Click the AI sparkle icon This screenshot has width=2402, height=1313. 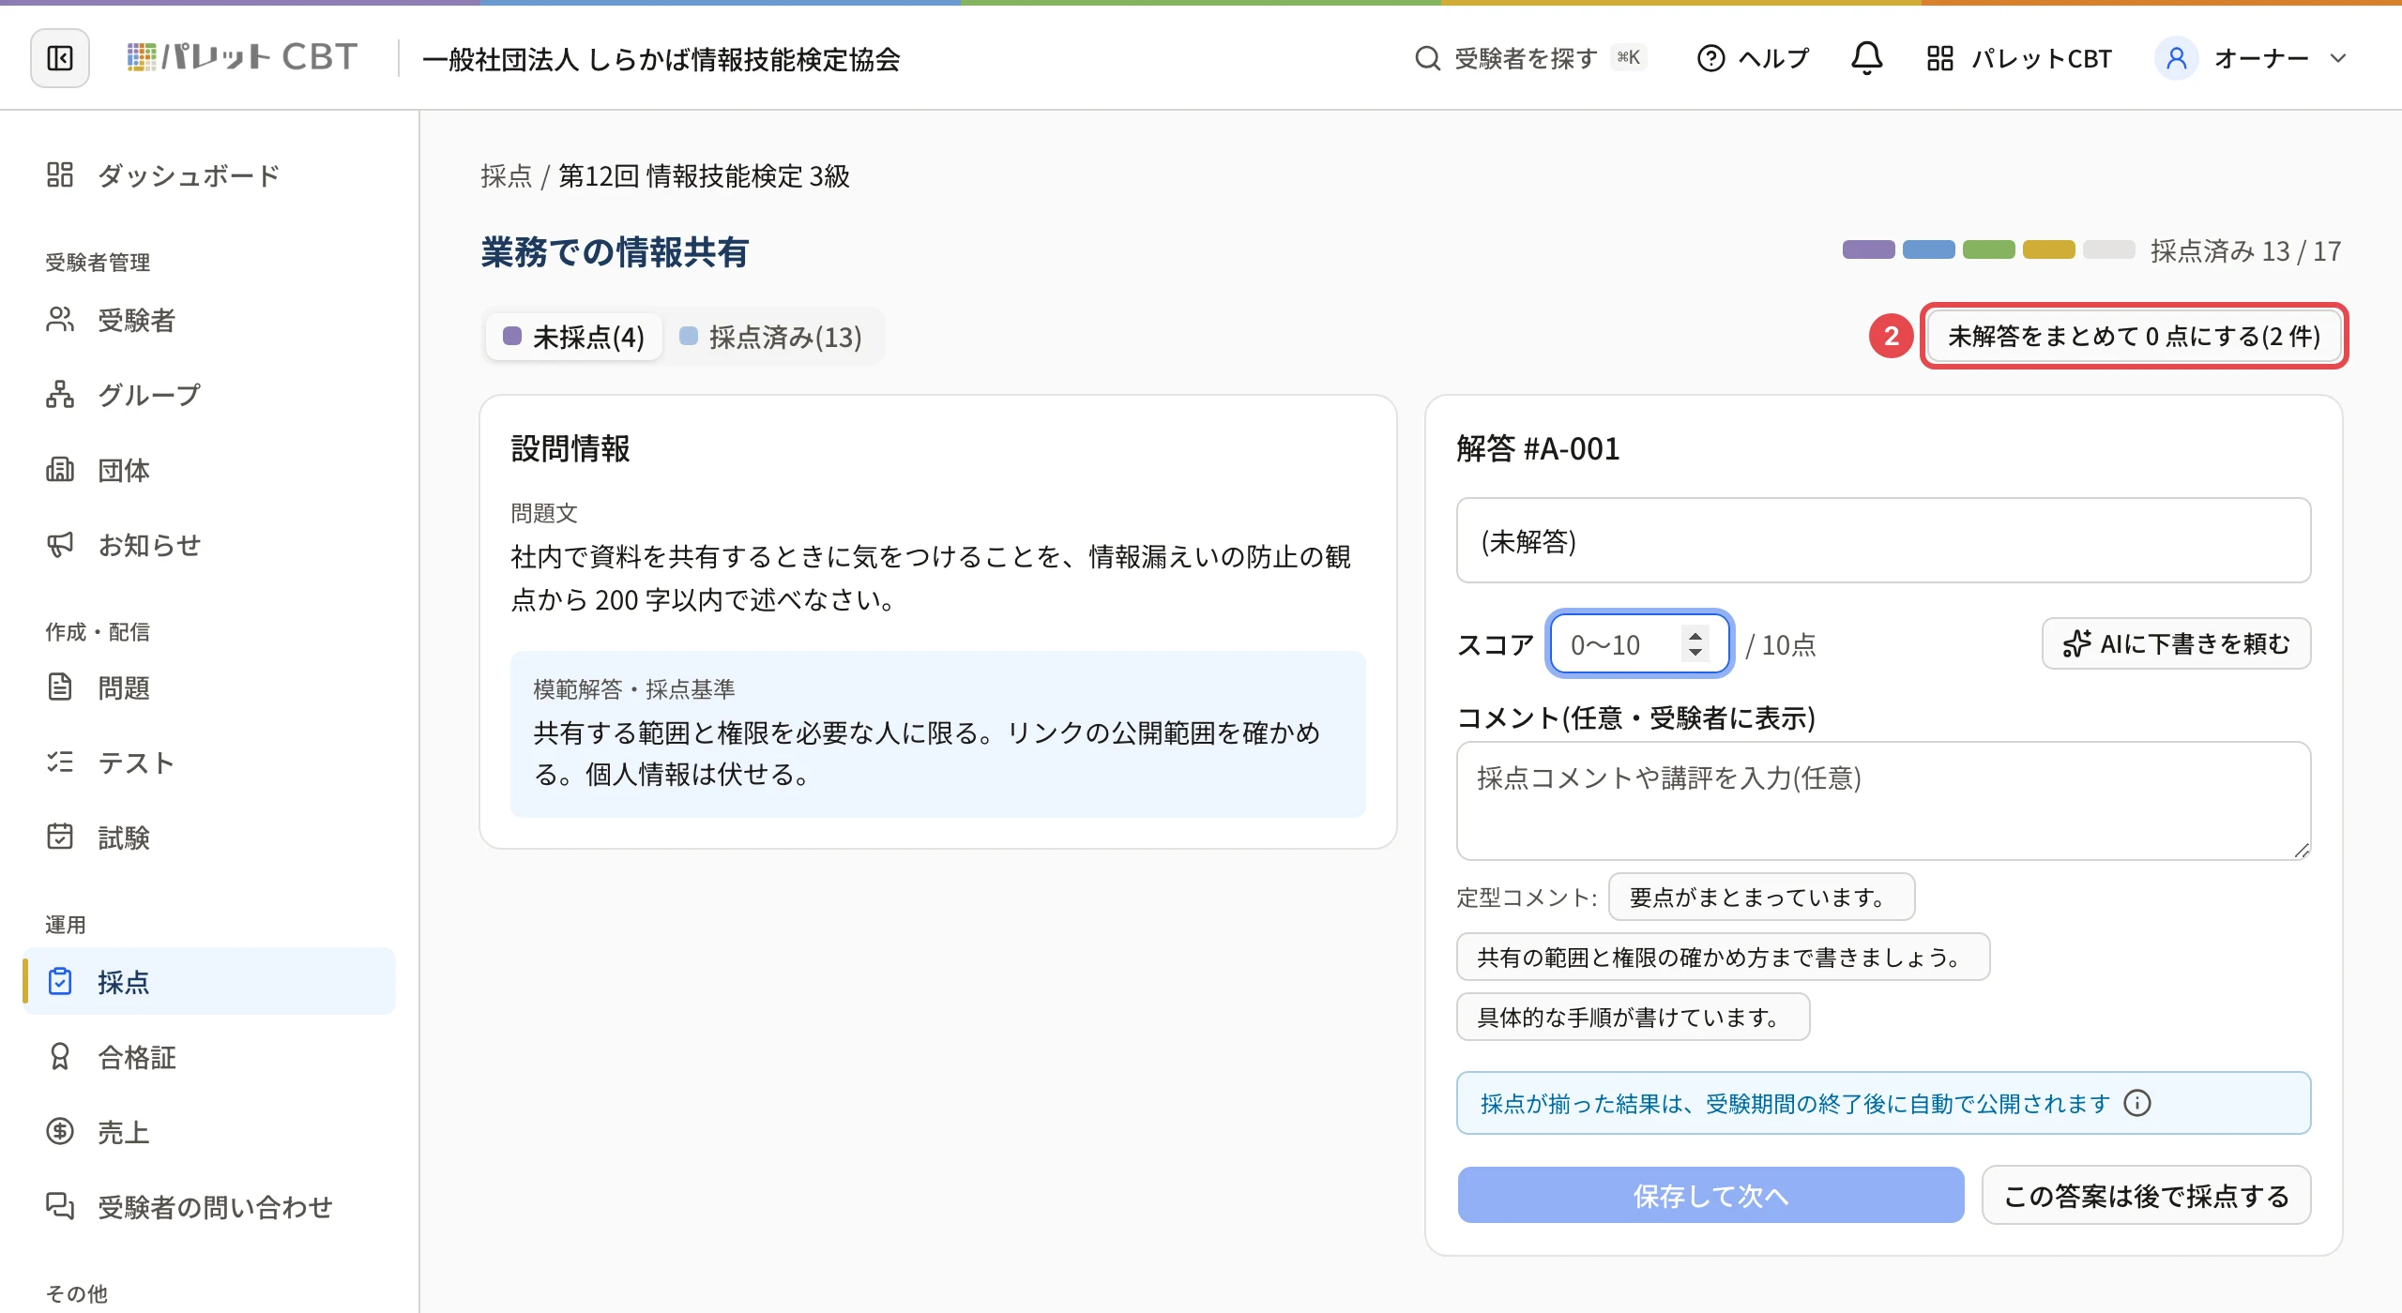pyautogui.click(x=2075, y=643)
